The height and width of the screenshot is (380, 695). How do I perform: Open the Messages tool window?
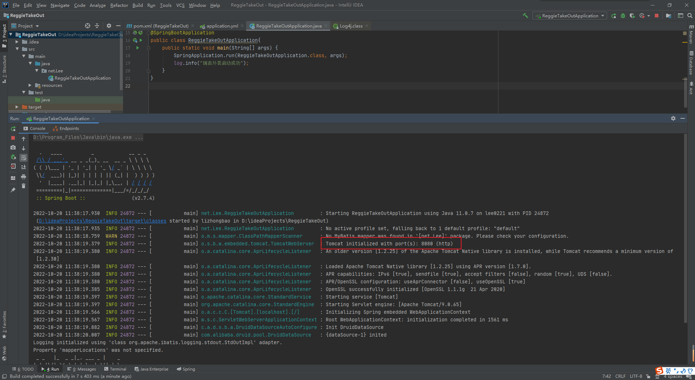pyautogui.click(x=81, y=369)
